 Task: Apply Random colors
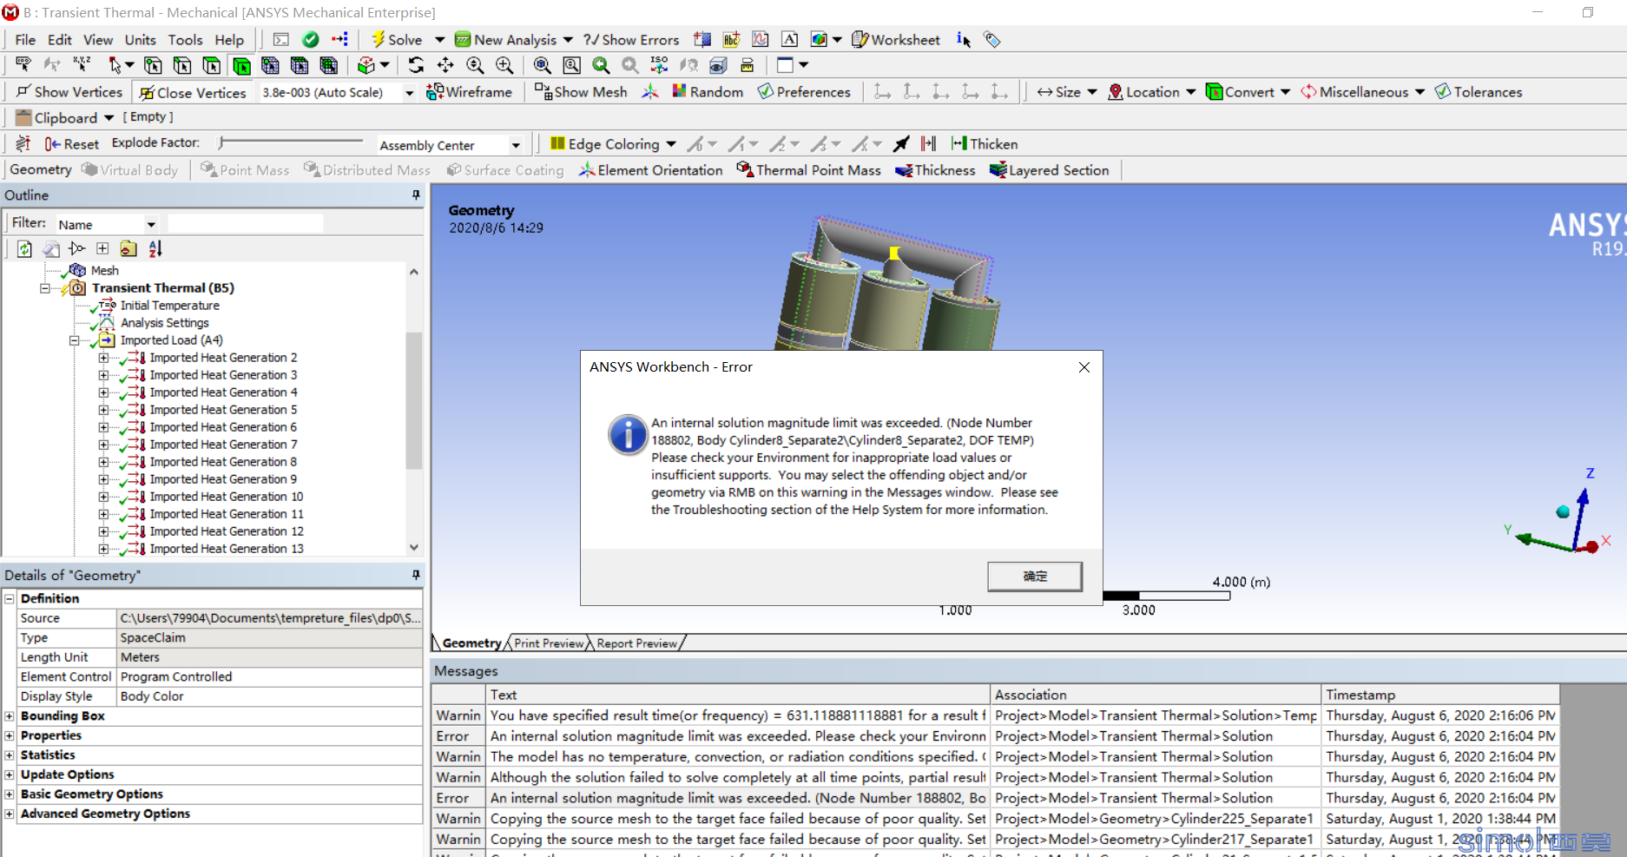coord(707,92)
